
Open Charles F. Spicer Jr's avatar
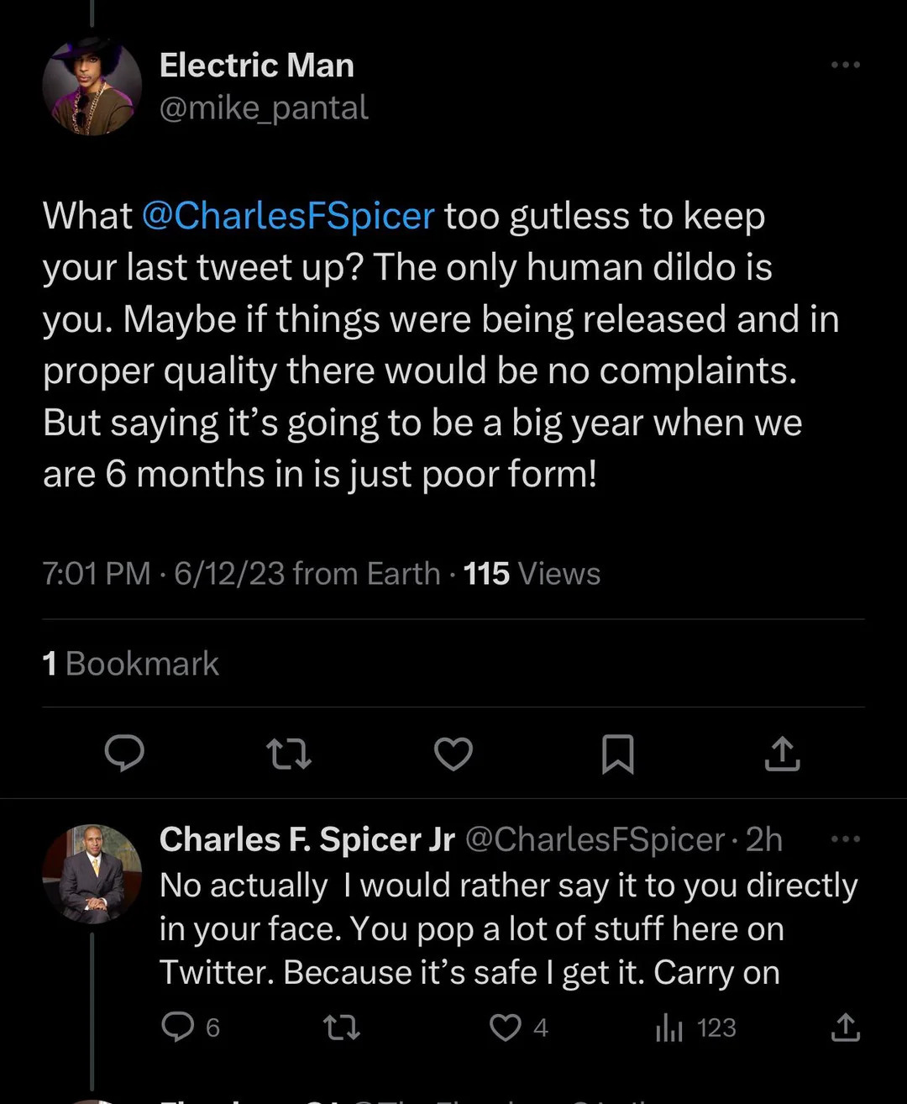coord(92,874)
